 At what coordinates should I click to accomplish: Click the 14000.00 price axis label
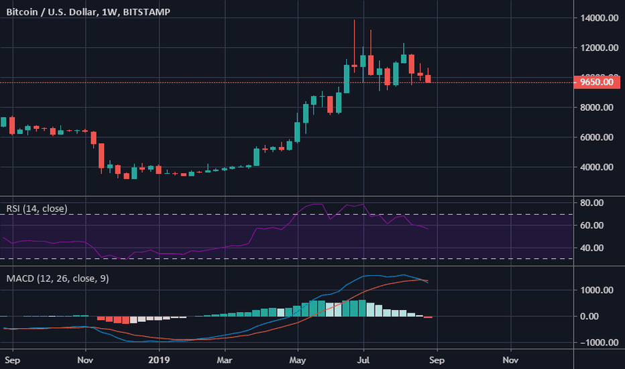[599, 18]
